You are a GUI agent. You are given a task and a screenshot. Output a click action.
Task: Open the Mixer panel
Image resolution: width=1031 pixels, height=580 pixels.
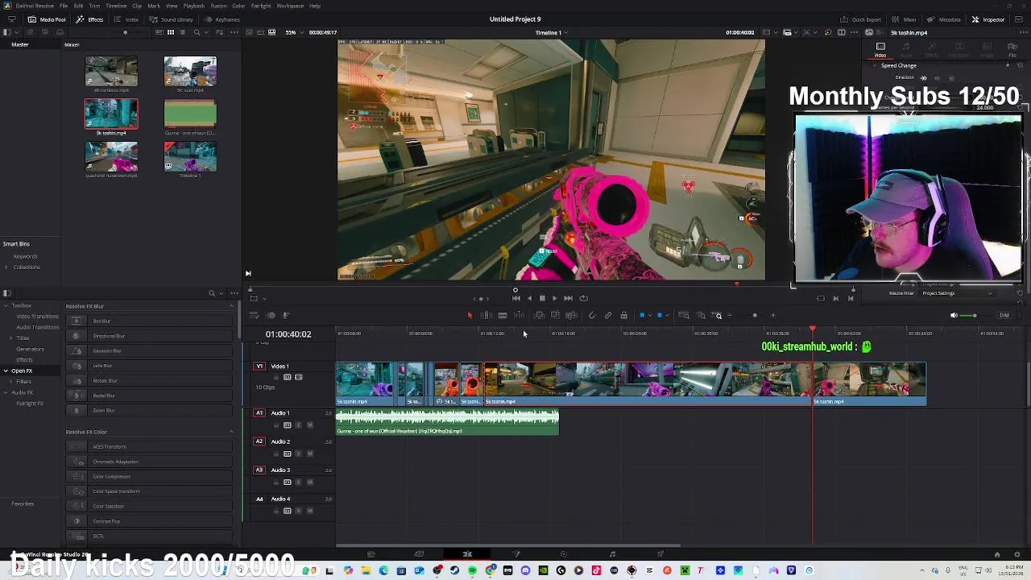point(905,19)
